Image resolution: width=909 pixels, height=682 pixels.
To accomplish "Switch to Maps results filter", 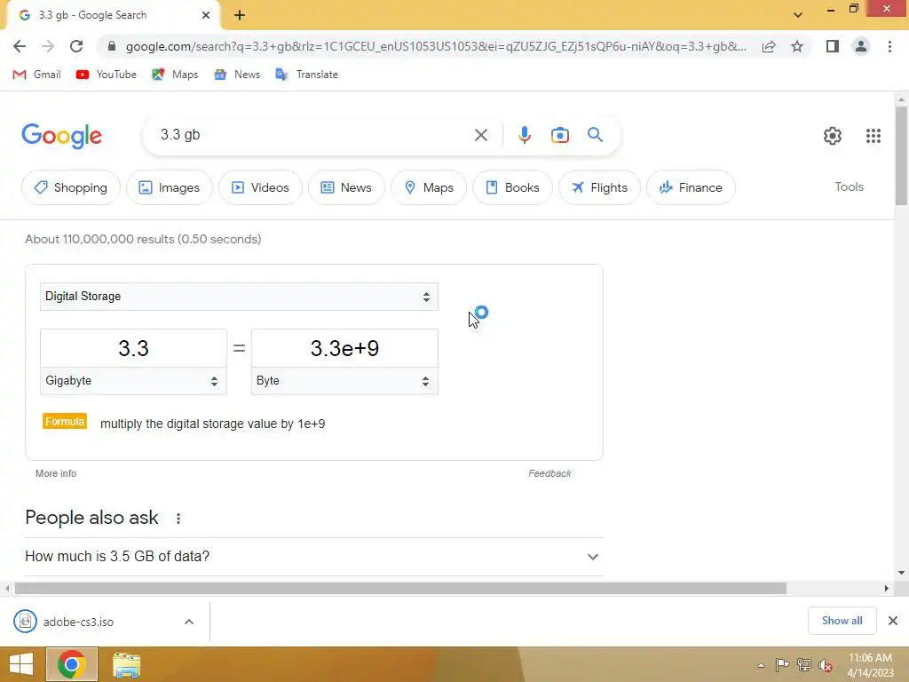I will pyautogui.click(x=429, y=187).
